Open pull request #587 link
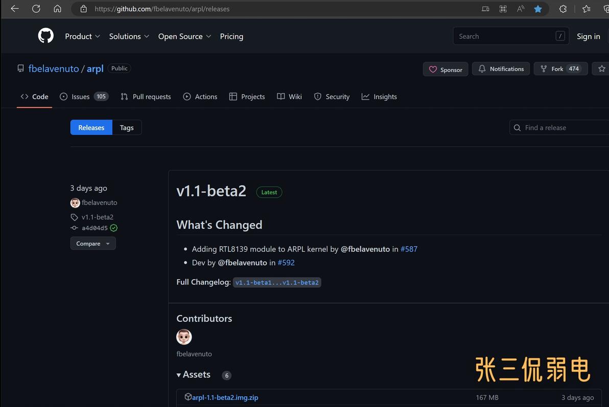Image resolution: width=609 pixels, height=407 pixels. 409,249
